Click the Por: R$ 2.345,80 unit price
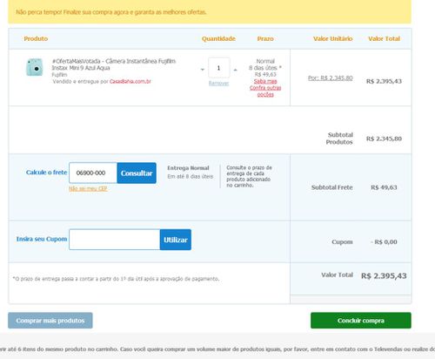Image resolution: width=435 pixels, height=359 pixels. [331, 78]
